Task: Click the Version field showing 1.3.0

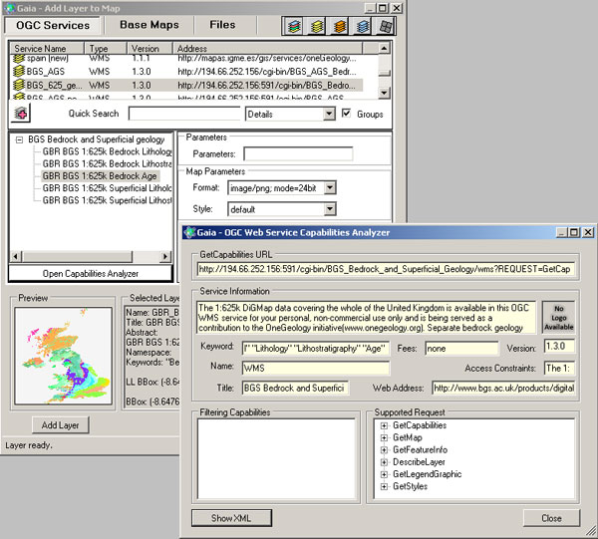Action: click(x=559, y=346)
